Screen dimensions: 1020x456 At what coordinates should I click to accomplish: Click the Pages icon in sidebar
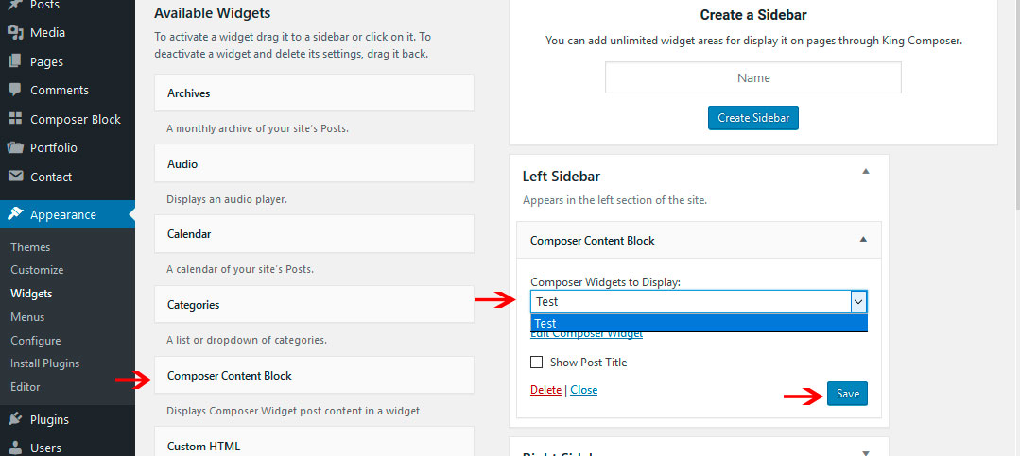(15, 61)
